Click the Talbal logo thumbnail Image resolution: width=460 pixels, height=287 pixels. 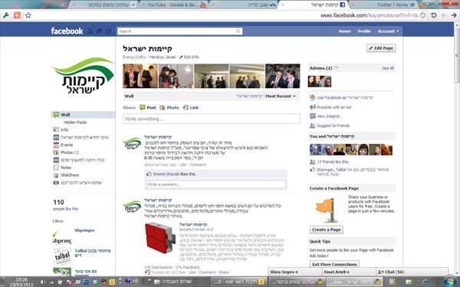tap(62, 256)
